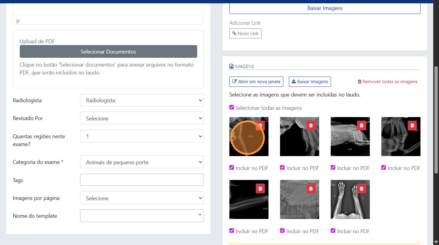Click Baixar Imagens button in Imagens section
Image resolution: width=439 pixels, height=245 pixels.
tap(310, 82)
